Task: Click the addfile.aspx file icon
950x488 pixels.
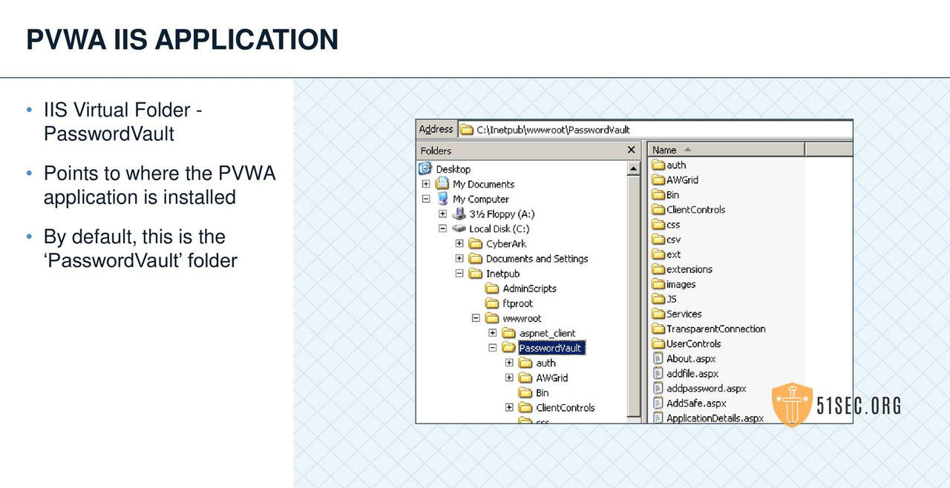Action: 658,373
